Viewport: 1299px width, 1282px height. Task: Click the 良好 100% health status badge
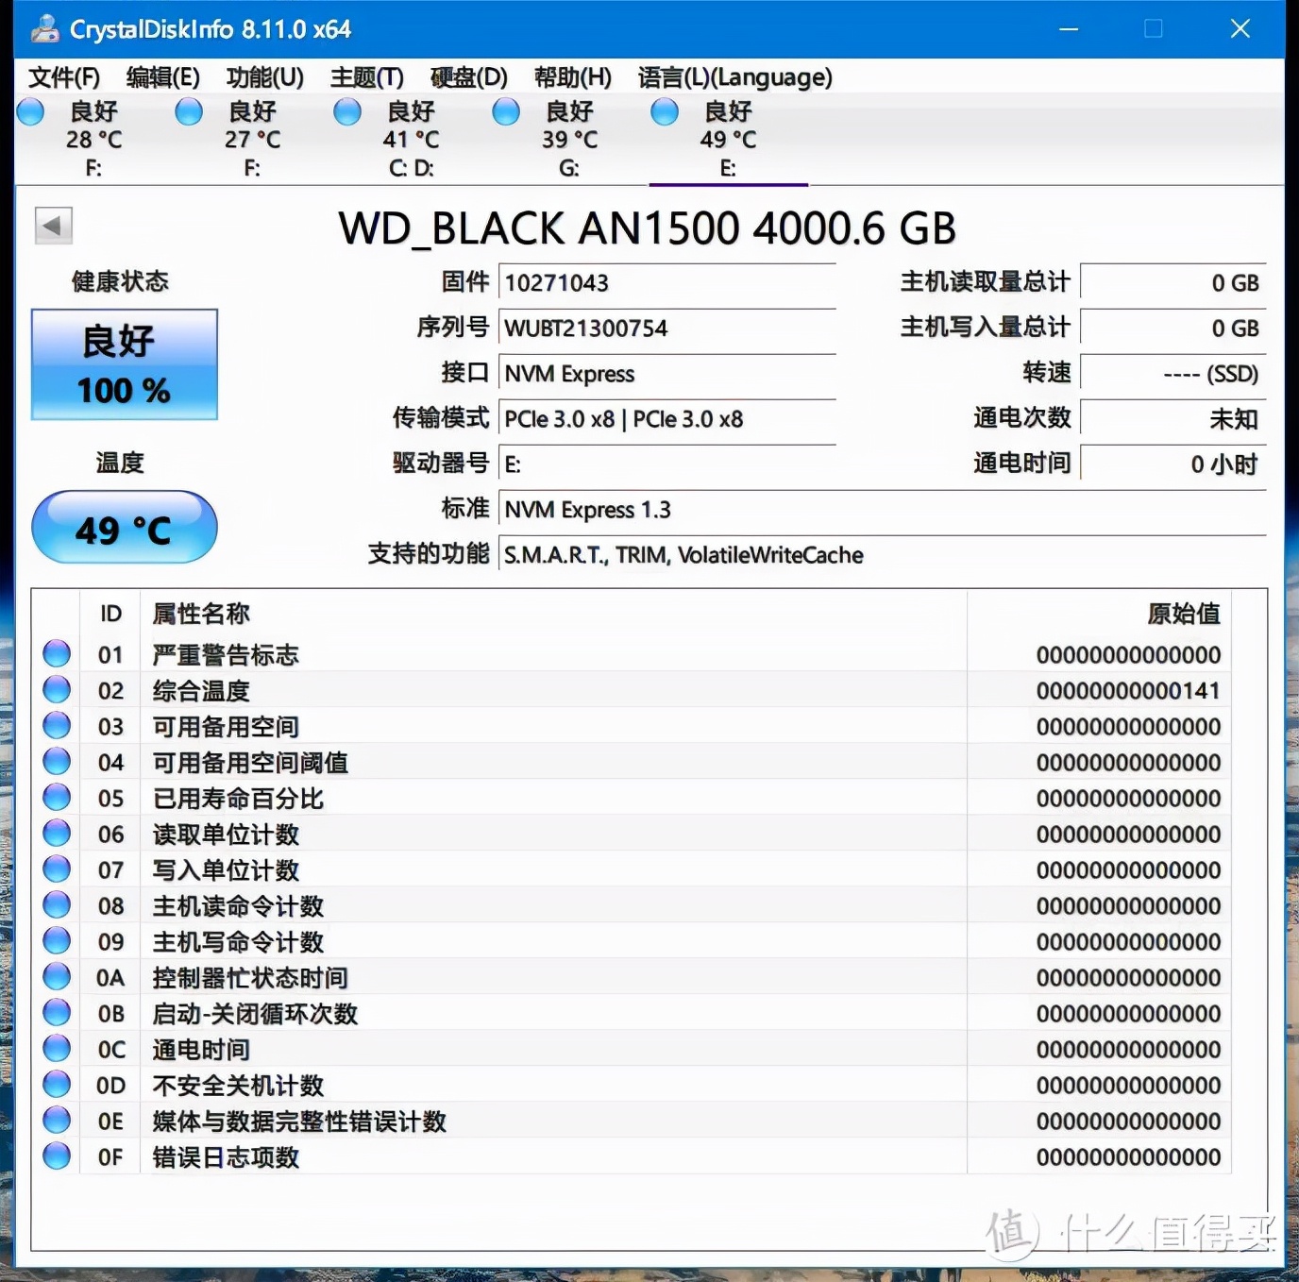124,365
